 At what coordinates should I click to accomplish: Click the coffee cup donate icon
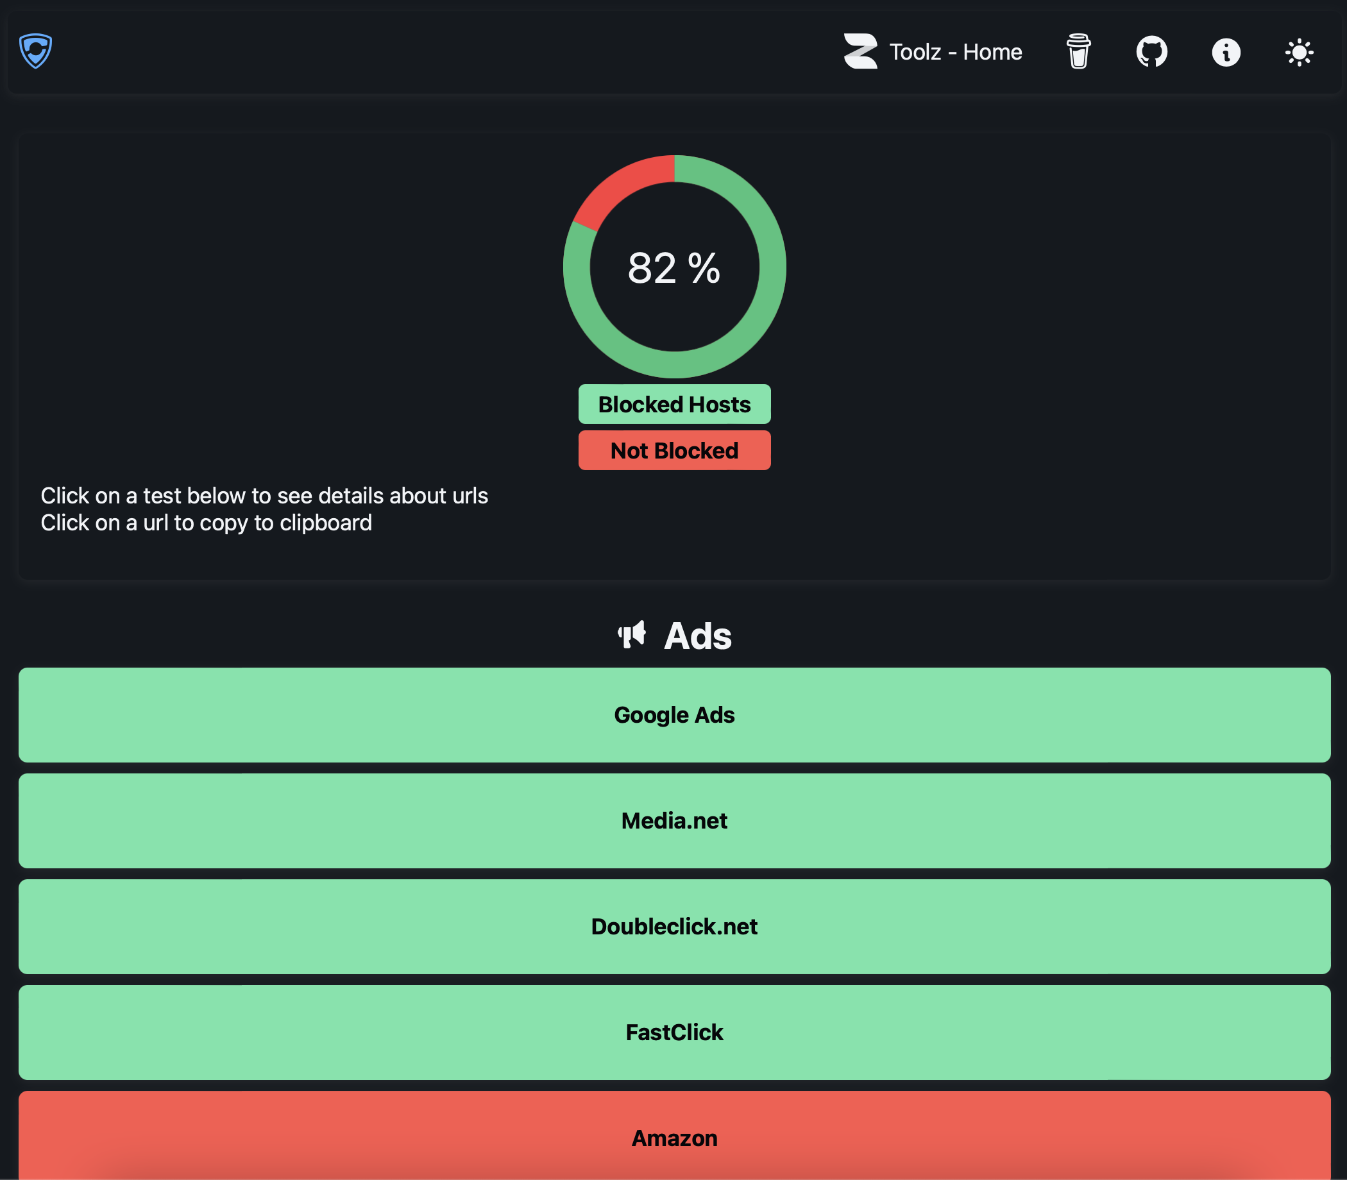click(x=1078, y=51)
